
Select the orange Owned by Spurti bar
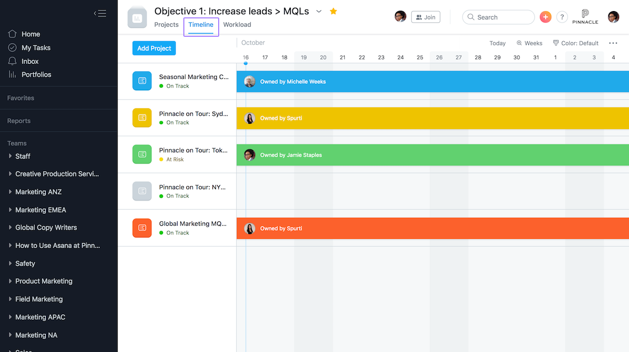[x=433, y=228]
